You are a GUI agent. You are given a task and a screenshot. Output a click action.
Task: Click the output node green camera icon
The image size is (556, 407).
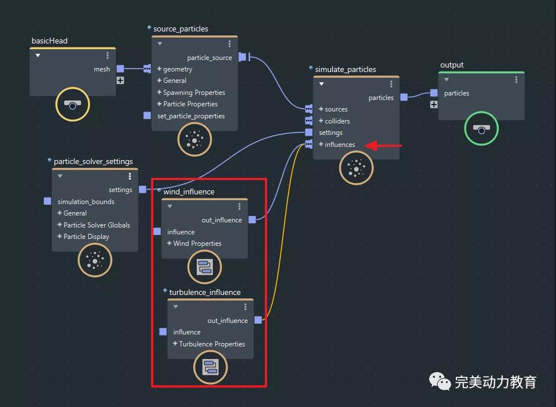(x=481, y=129)
